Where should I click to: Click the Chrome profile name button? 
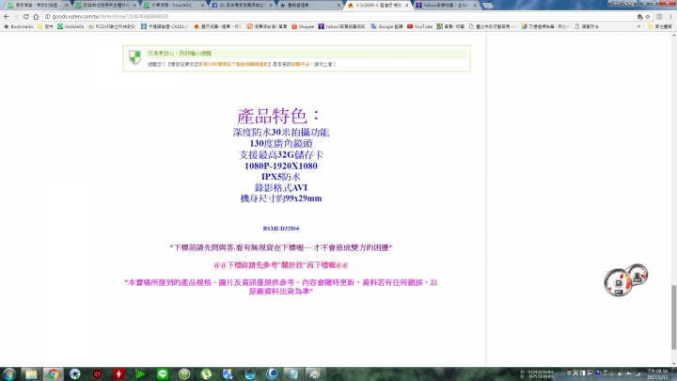coord(622,3)
